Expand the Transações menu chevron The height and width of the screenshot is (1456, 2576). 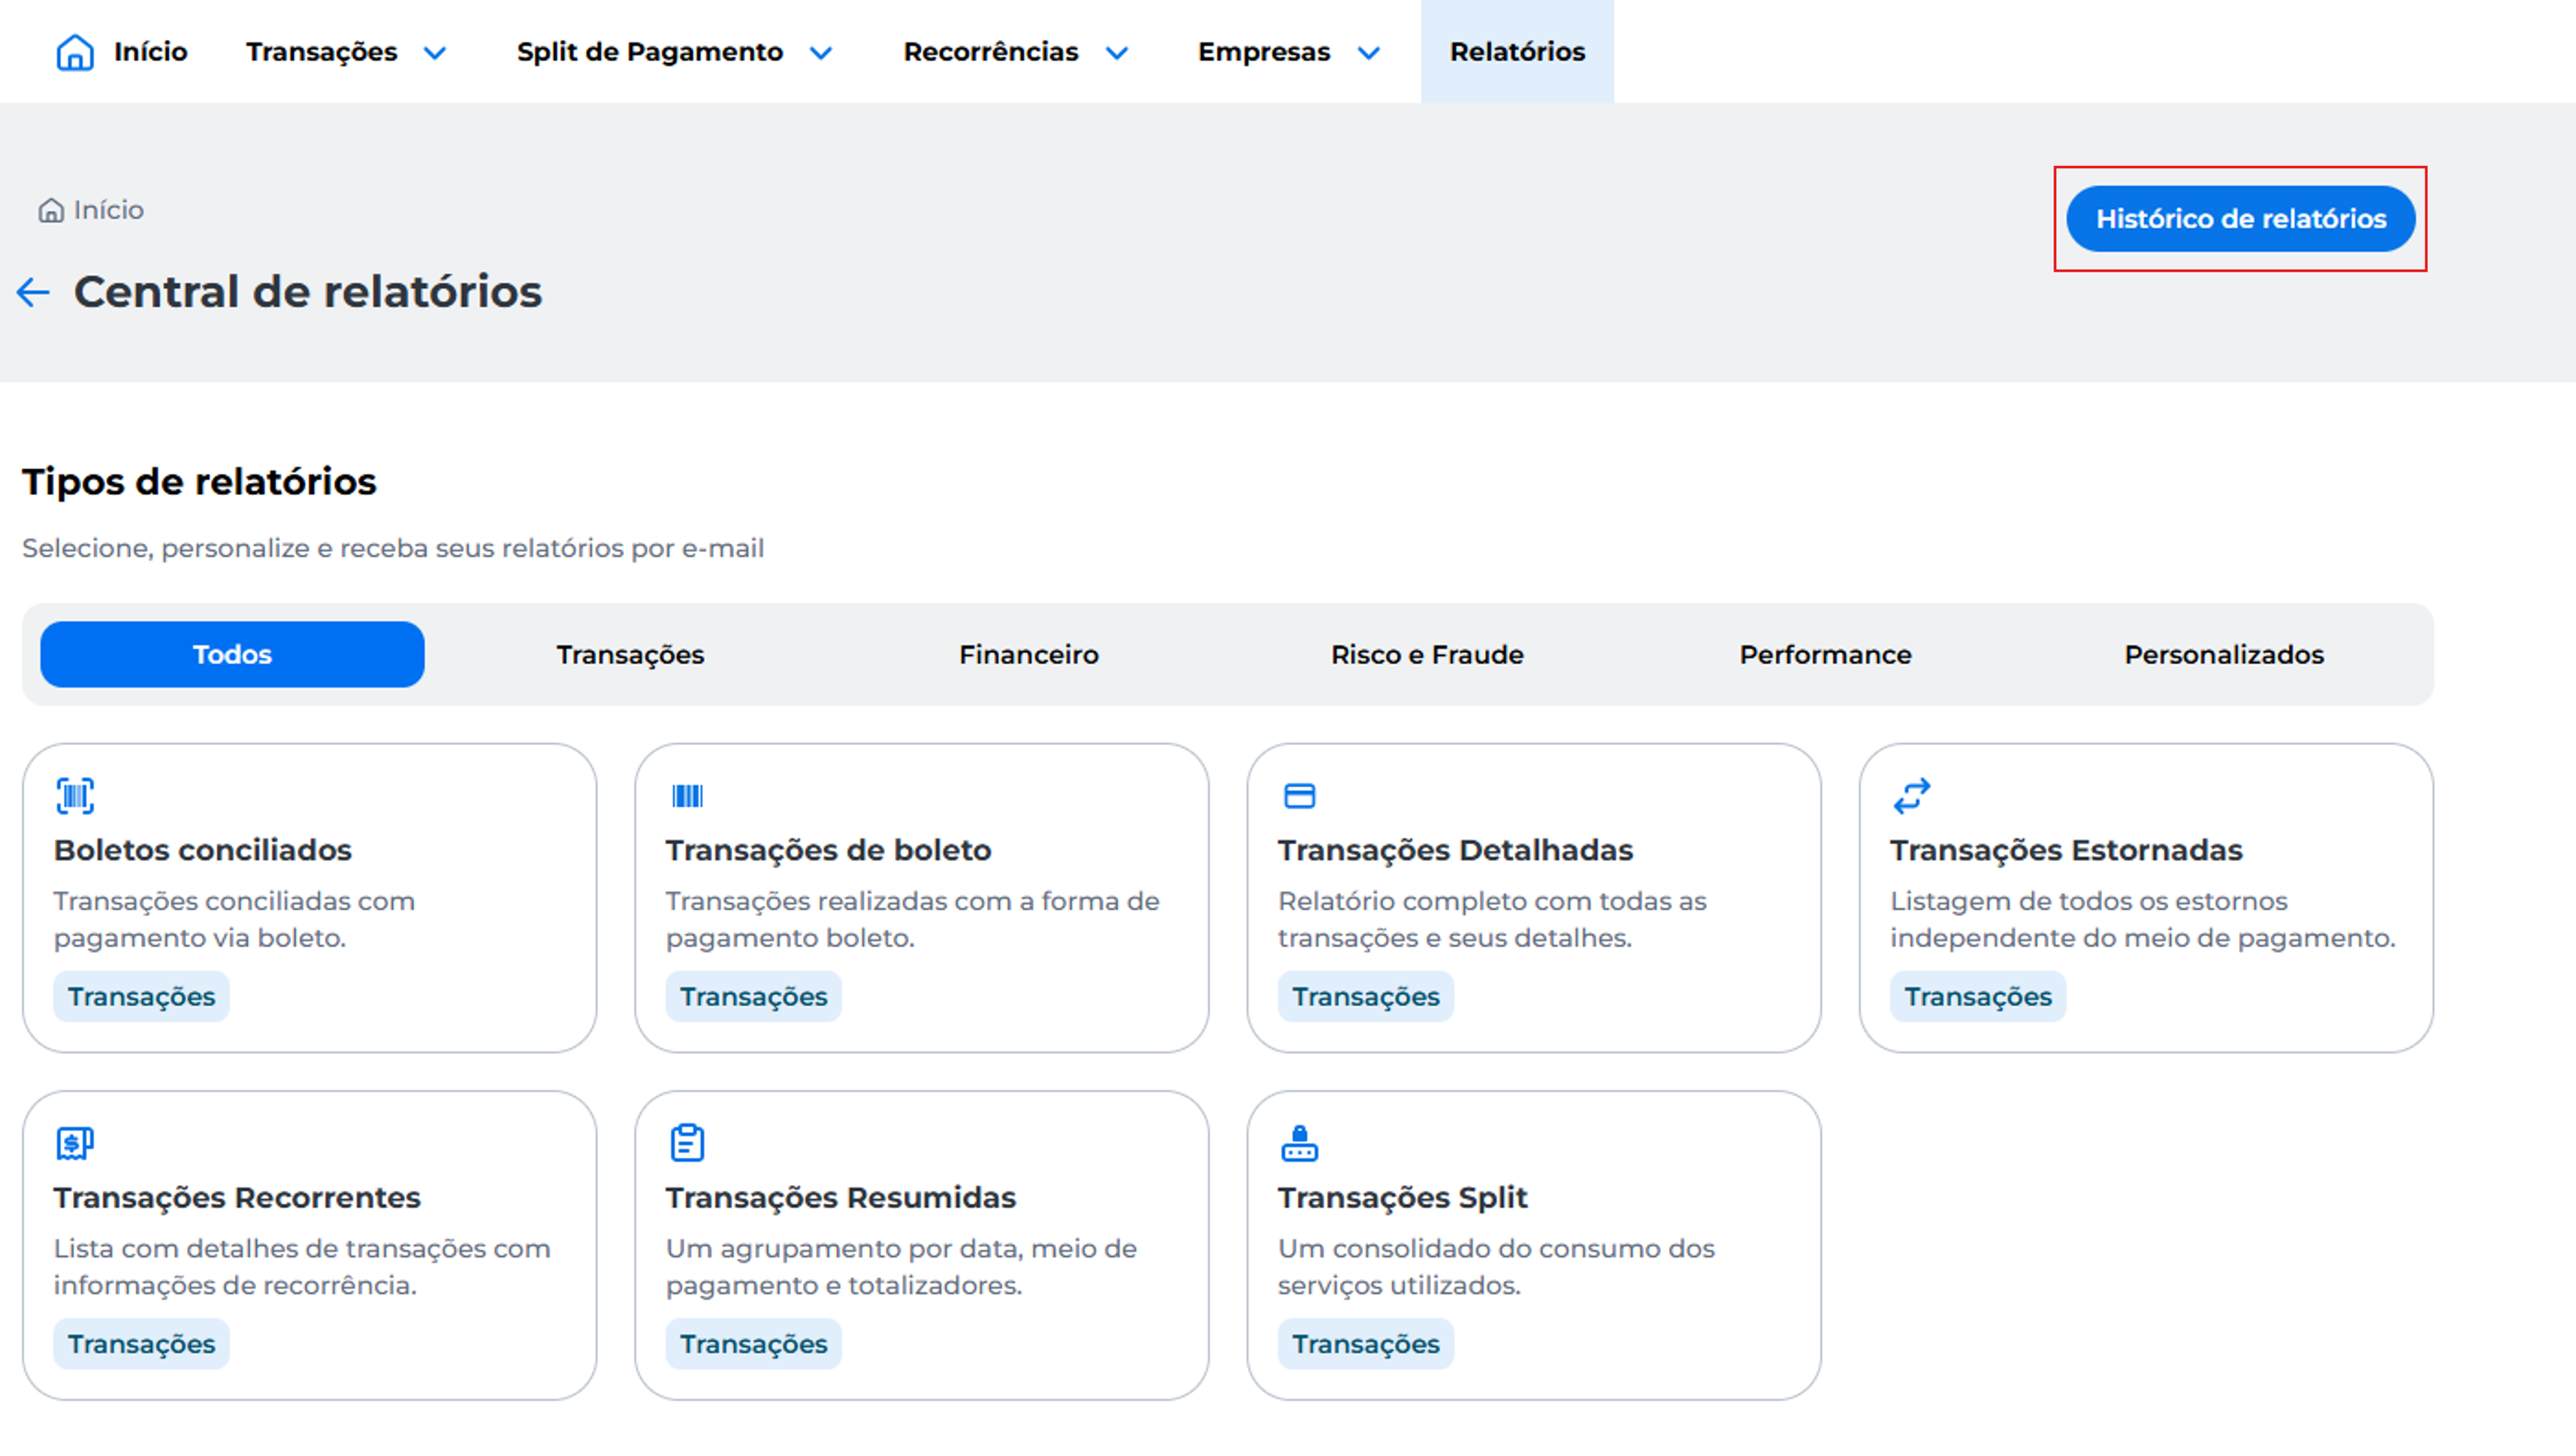[434, 53]
